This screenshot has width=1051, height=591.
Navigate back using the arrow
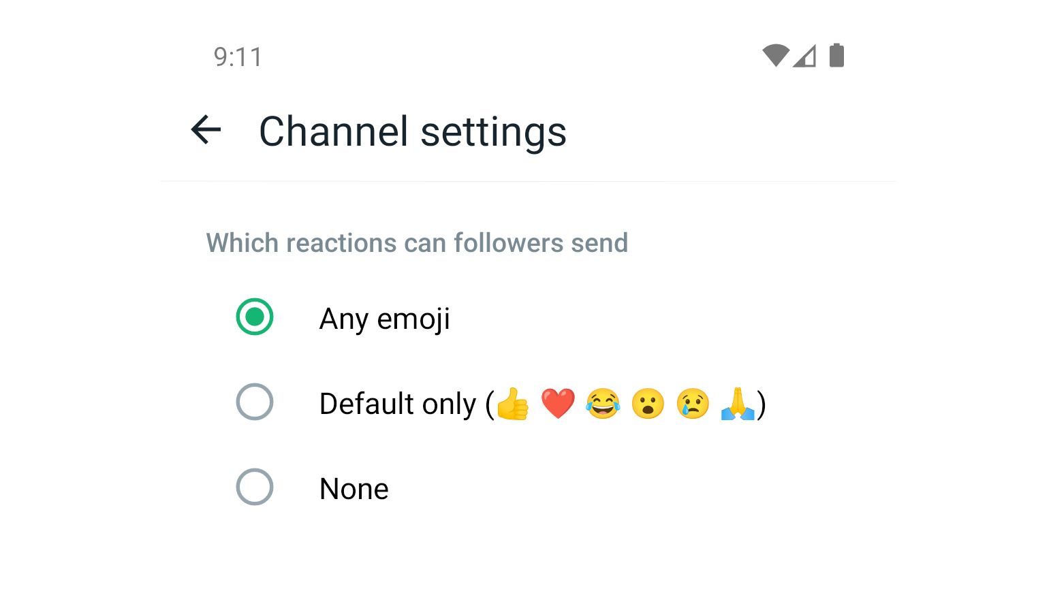(x=205, y=131)
